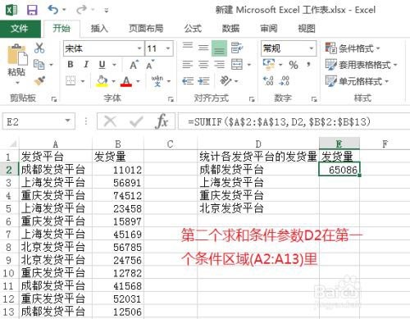Screen dimensions: 410x319
Task: Click the wén phonetic guide icon
Action: (x=157, y=81)
